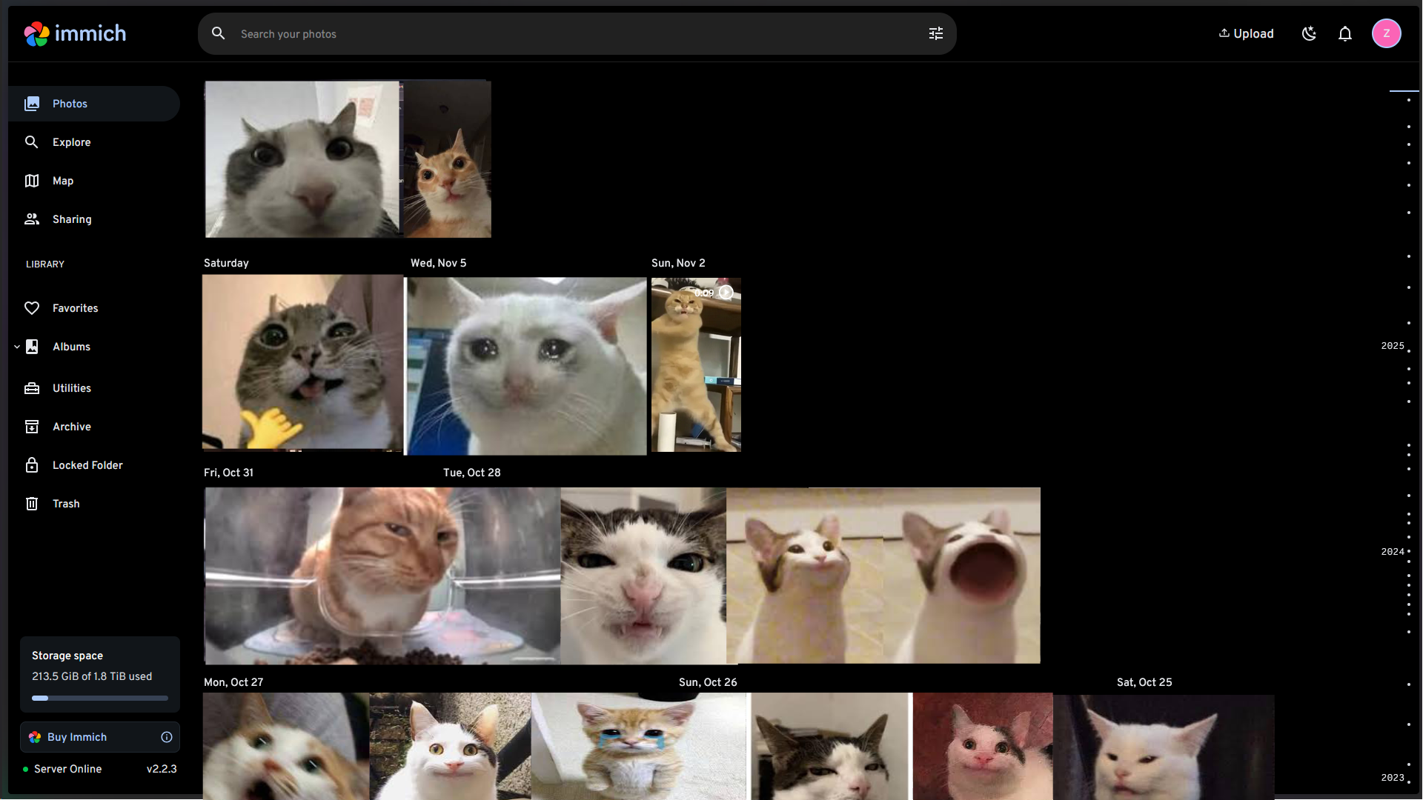Screen dimensions: 1423x800
Task: Expand the Albums chevron
Action: click(x=17, y=347)
